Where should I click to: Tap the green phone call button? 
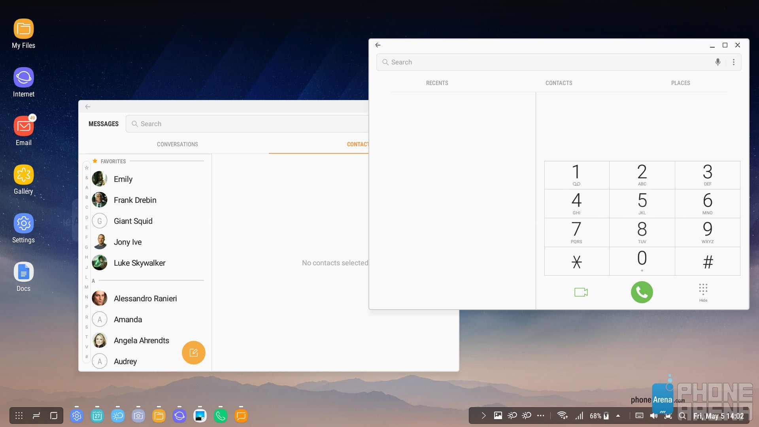(x=641, y=291)
